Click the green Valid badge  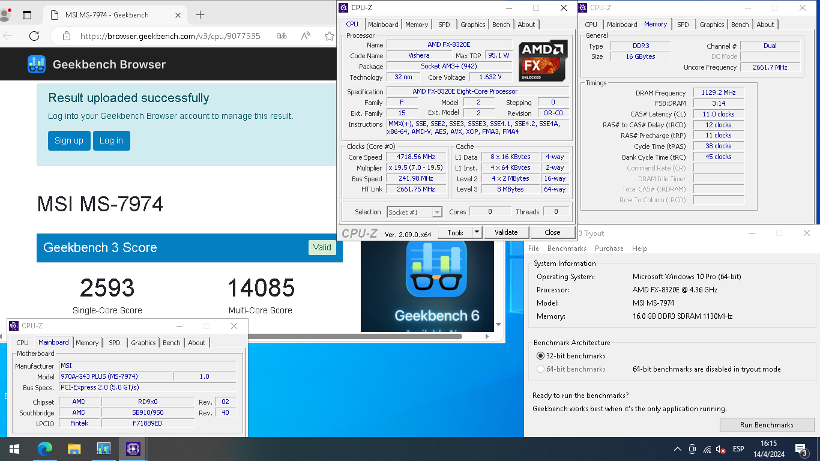tap(322, 247)
